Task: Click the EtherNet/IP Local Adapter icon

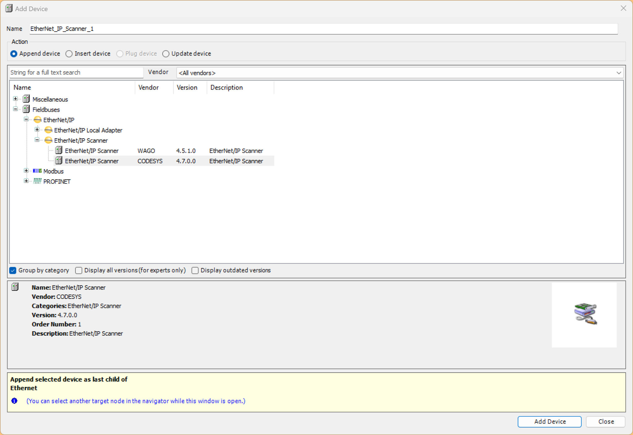Action: pos(48,130)
